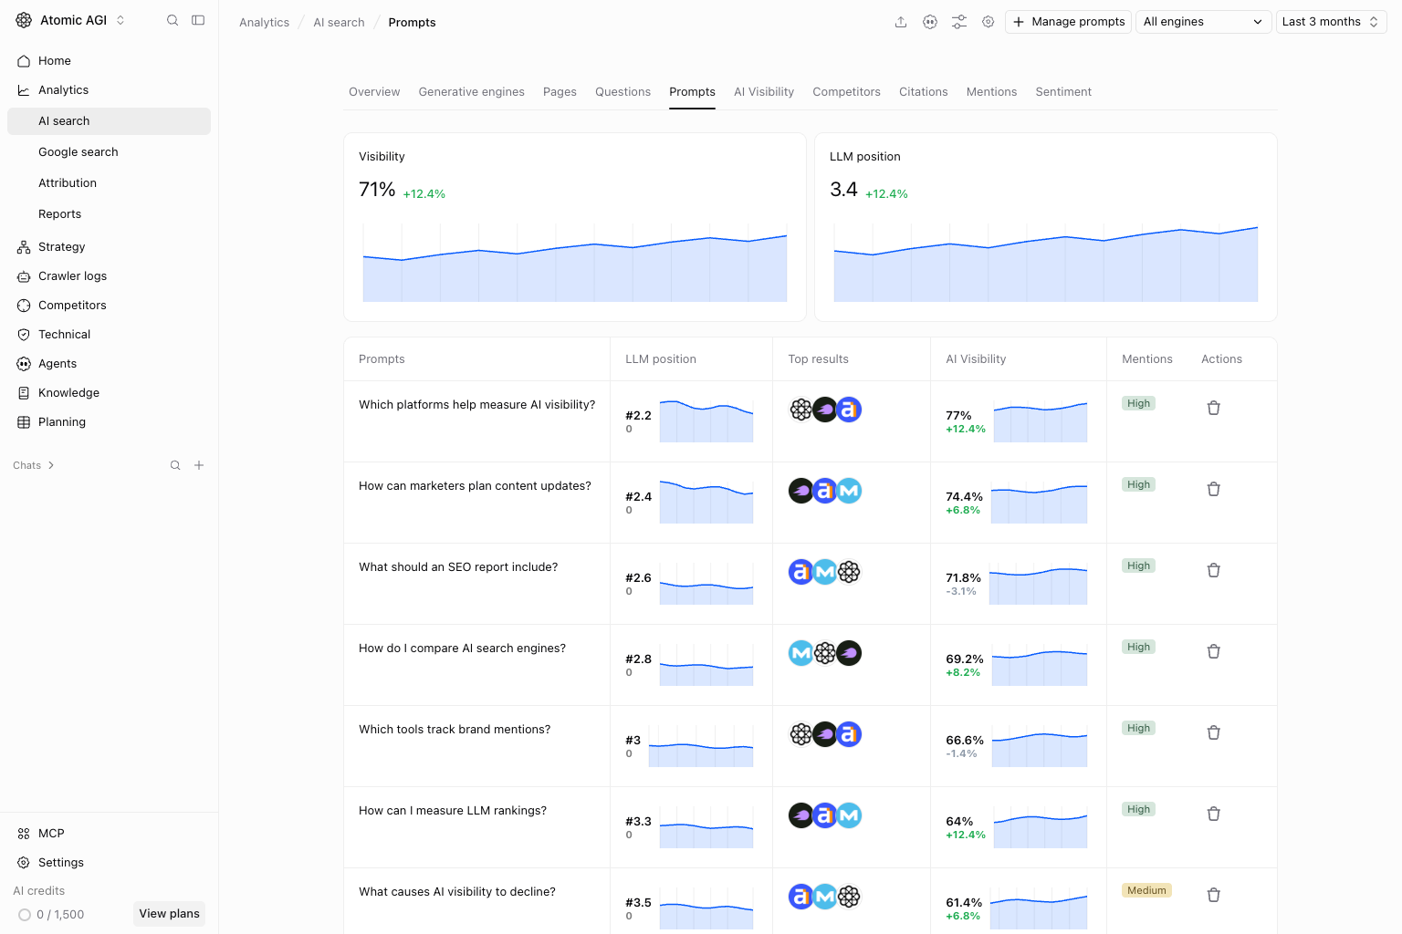1402x934 pixels.
Task: Delete the 'Which platforms help measure AI visibility?' prompt
Action: point(1214,408)
